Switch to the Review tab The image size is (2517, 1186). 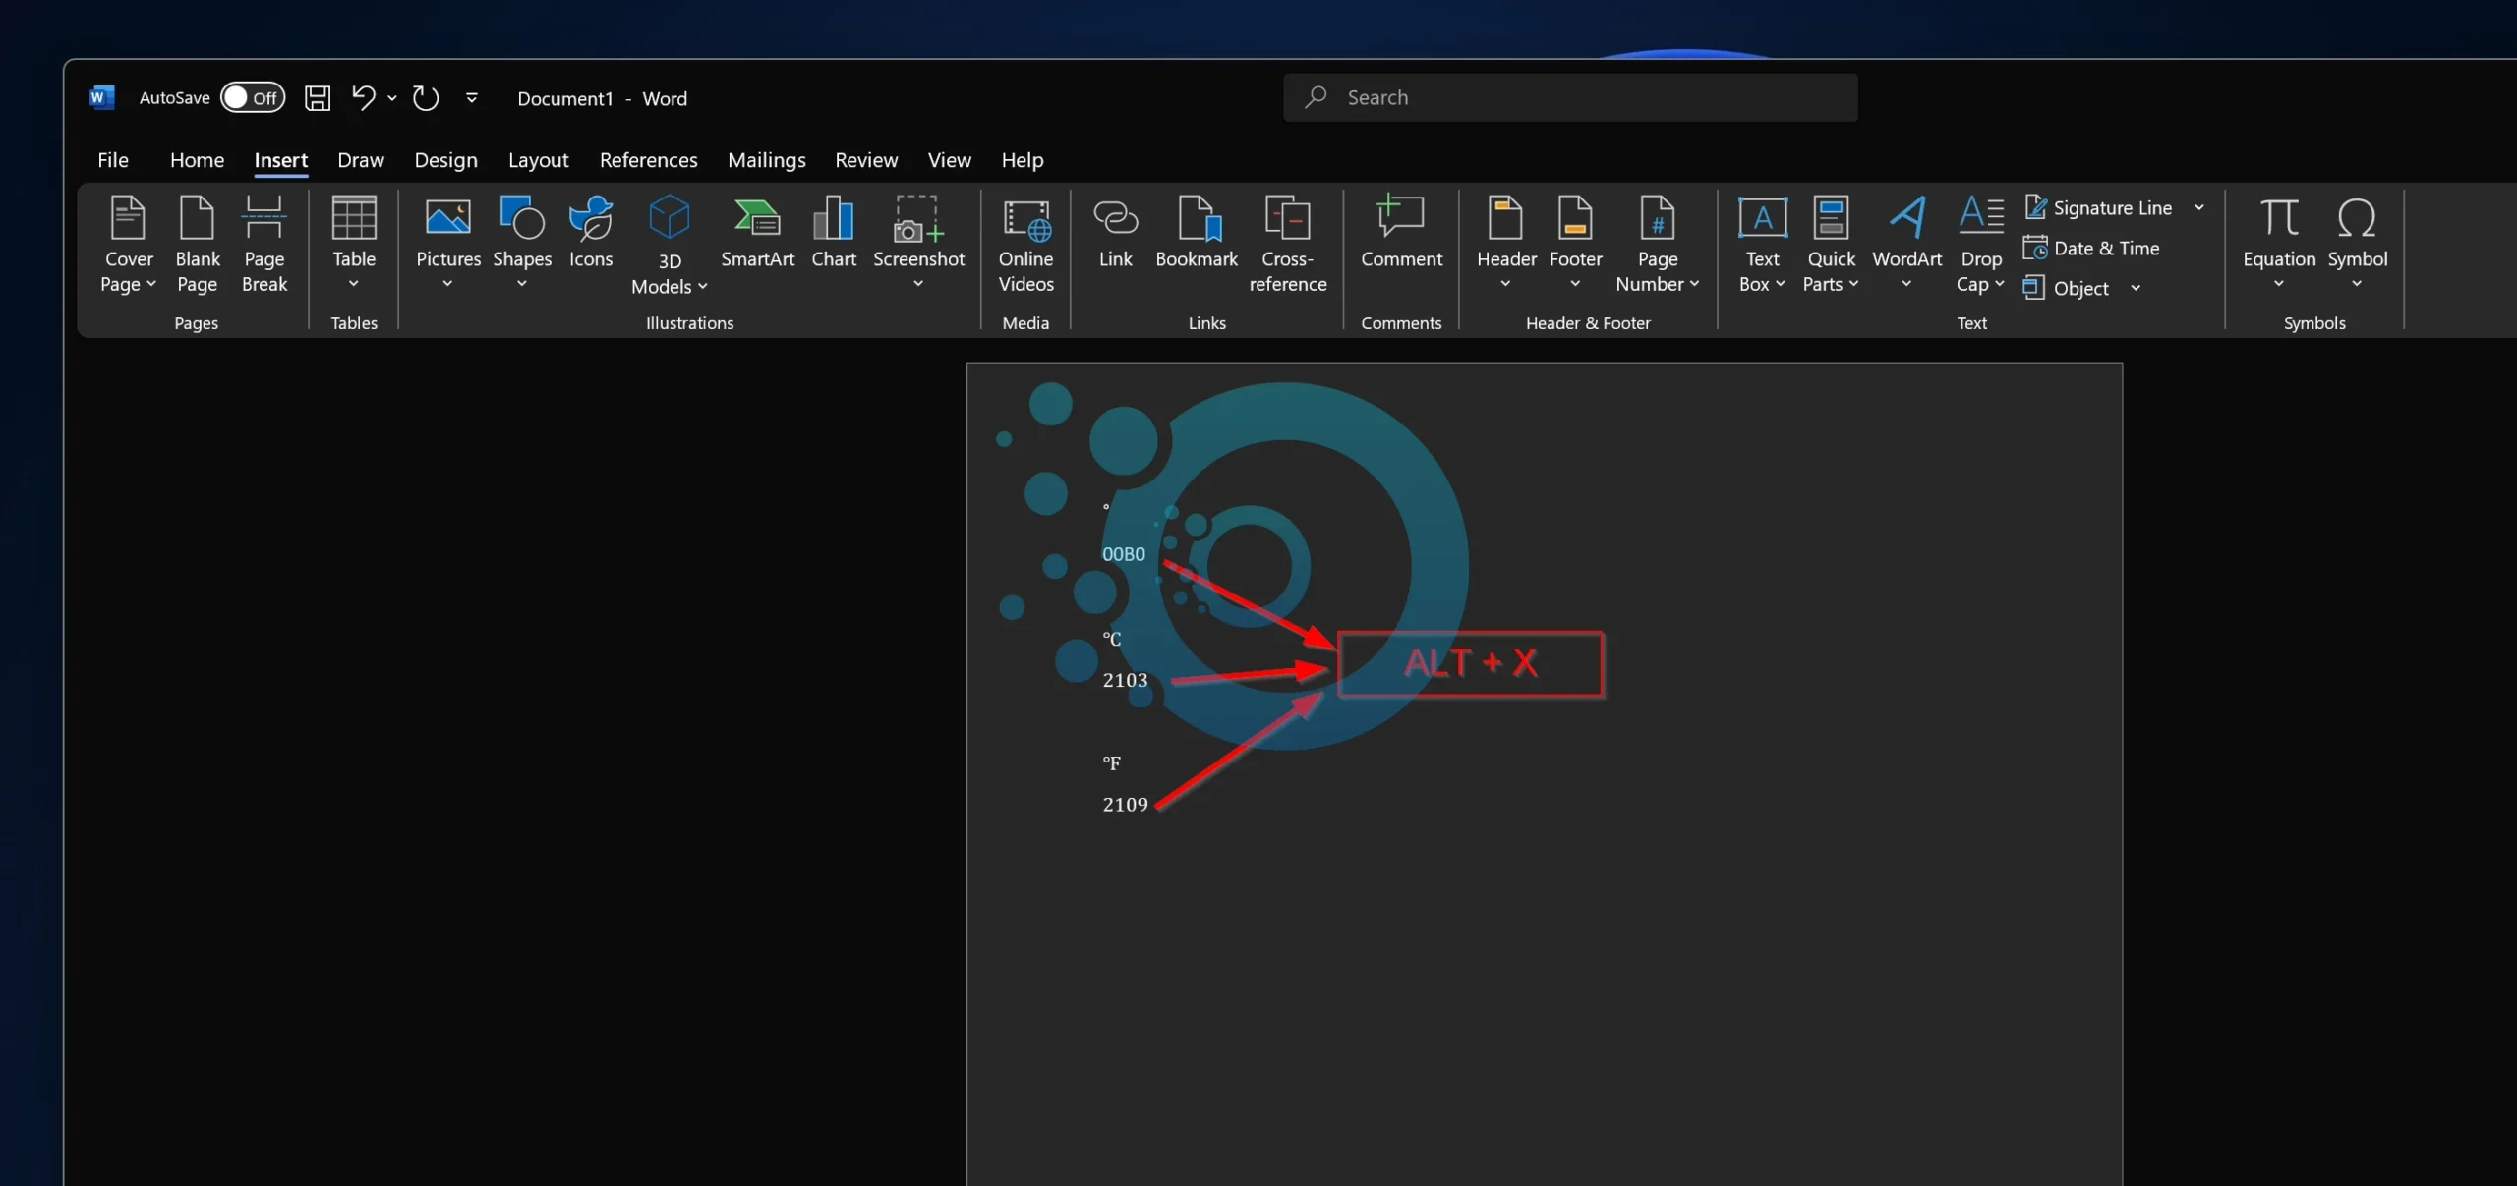pyautogui.click(x=865, y=159)
